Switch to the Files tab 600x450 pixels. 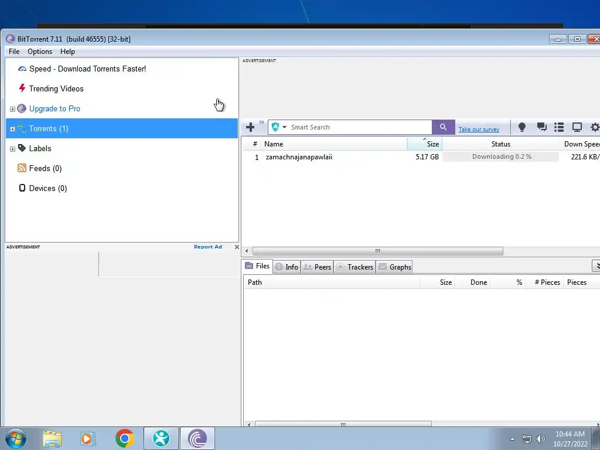coord(258,266)
